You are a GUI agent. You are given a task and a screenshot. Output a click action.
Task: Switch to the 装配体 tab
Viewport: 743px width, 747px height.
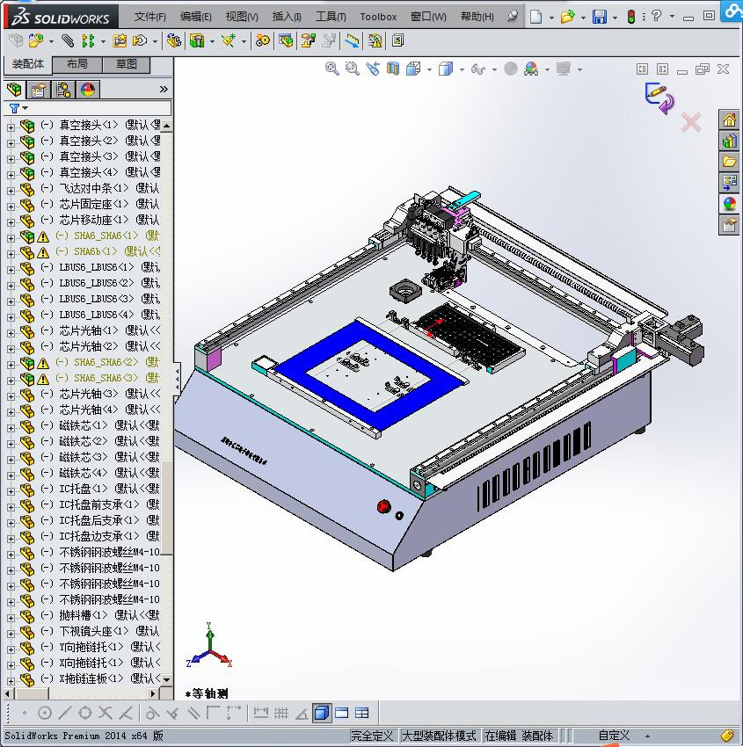pyautogui.click(x=28, y=64)
